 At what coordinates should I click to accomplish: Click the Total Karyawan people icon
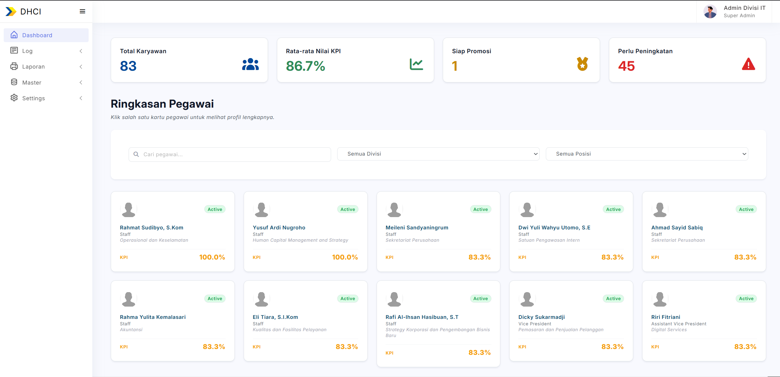click(x=250, y=64)
